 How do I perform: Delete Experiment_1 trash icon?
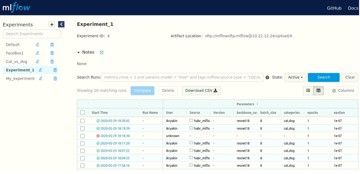pos(55,70)
